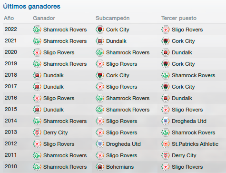Open St.Patricks Athletic team link
Viewport: 226px width, 173px height.
(195, 144)
